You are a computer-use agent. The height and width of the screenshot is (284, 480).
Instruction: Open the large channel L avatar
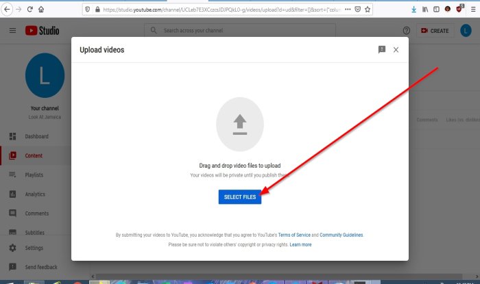(x=45, y=75)
